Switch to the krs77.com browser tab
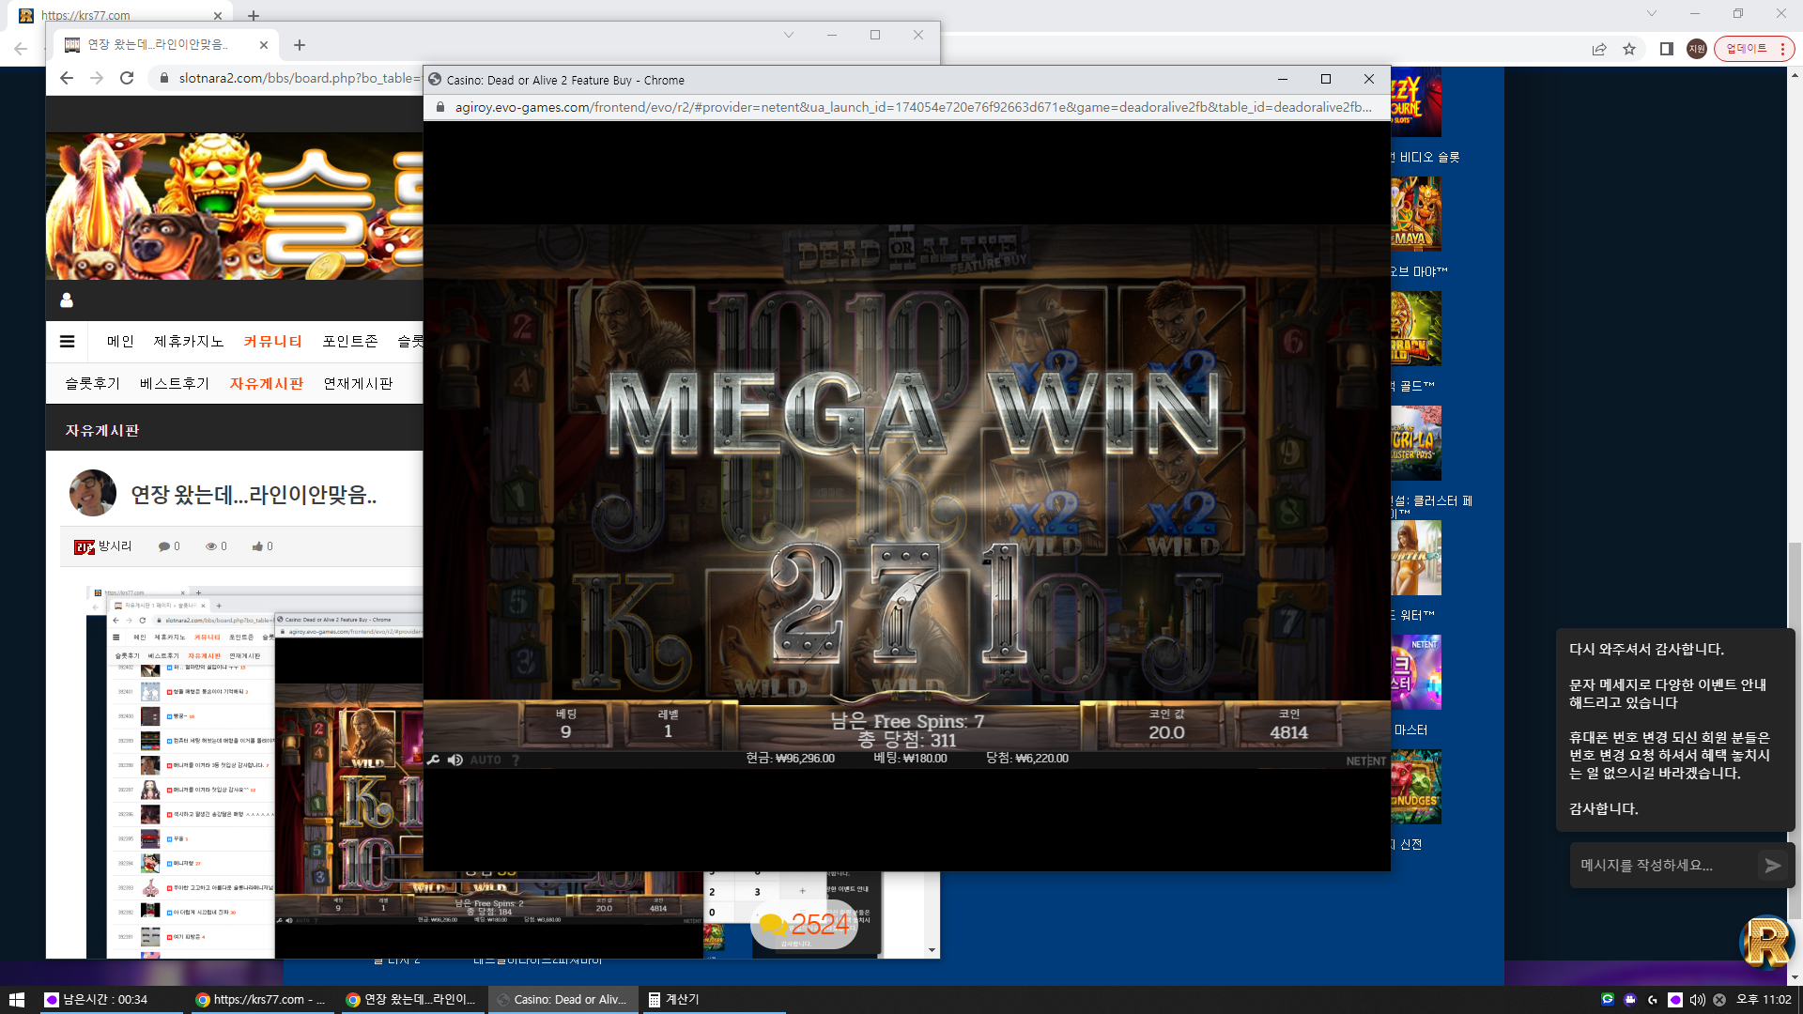The width and height of the screenshot is (1803, 1014). (120, 15)
